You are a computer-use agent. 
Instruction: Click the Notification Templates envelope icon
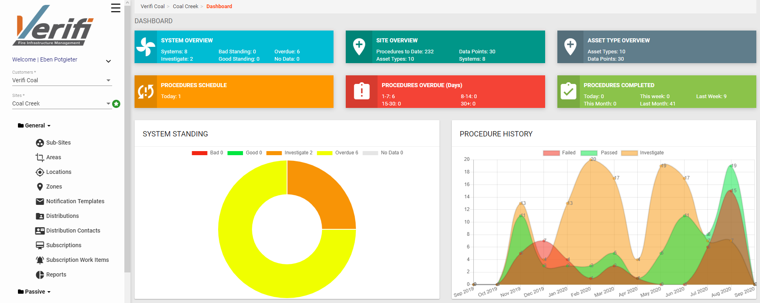(x=40, y=202)
